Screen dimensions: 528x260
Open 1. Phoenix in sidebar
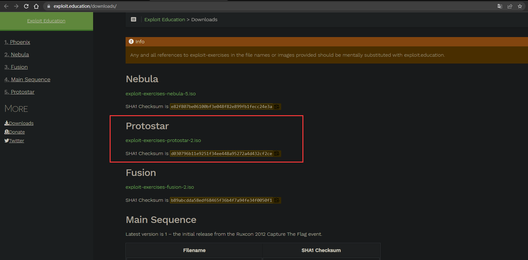coord(17,42)
